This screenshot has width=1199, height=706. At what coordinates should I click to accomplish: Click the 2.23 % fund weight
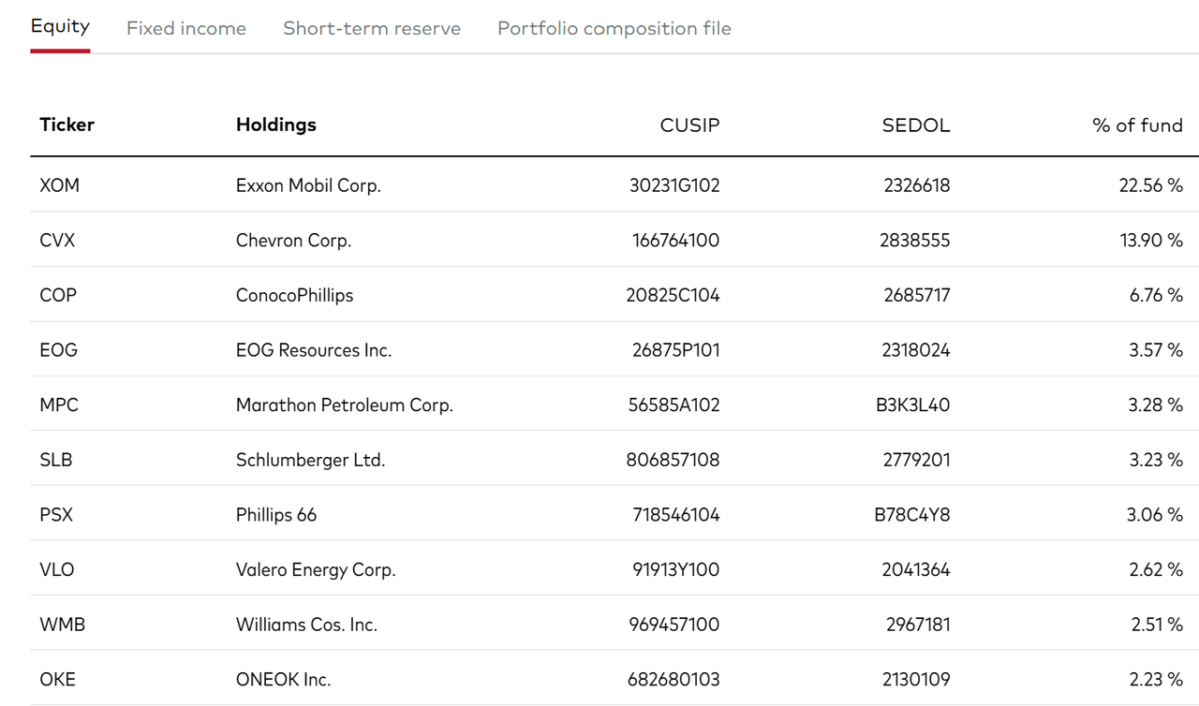point(1157,680)
